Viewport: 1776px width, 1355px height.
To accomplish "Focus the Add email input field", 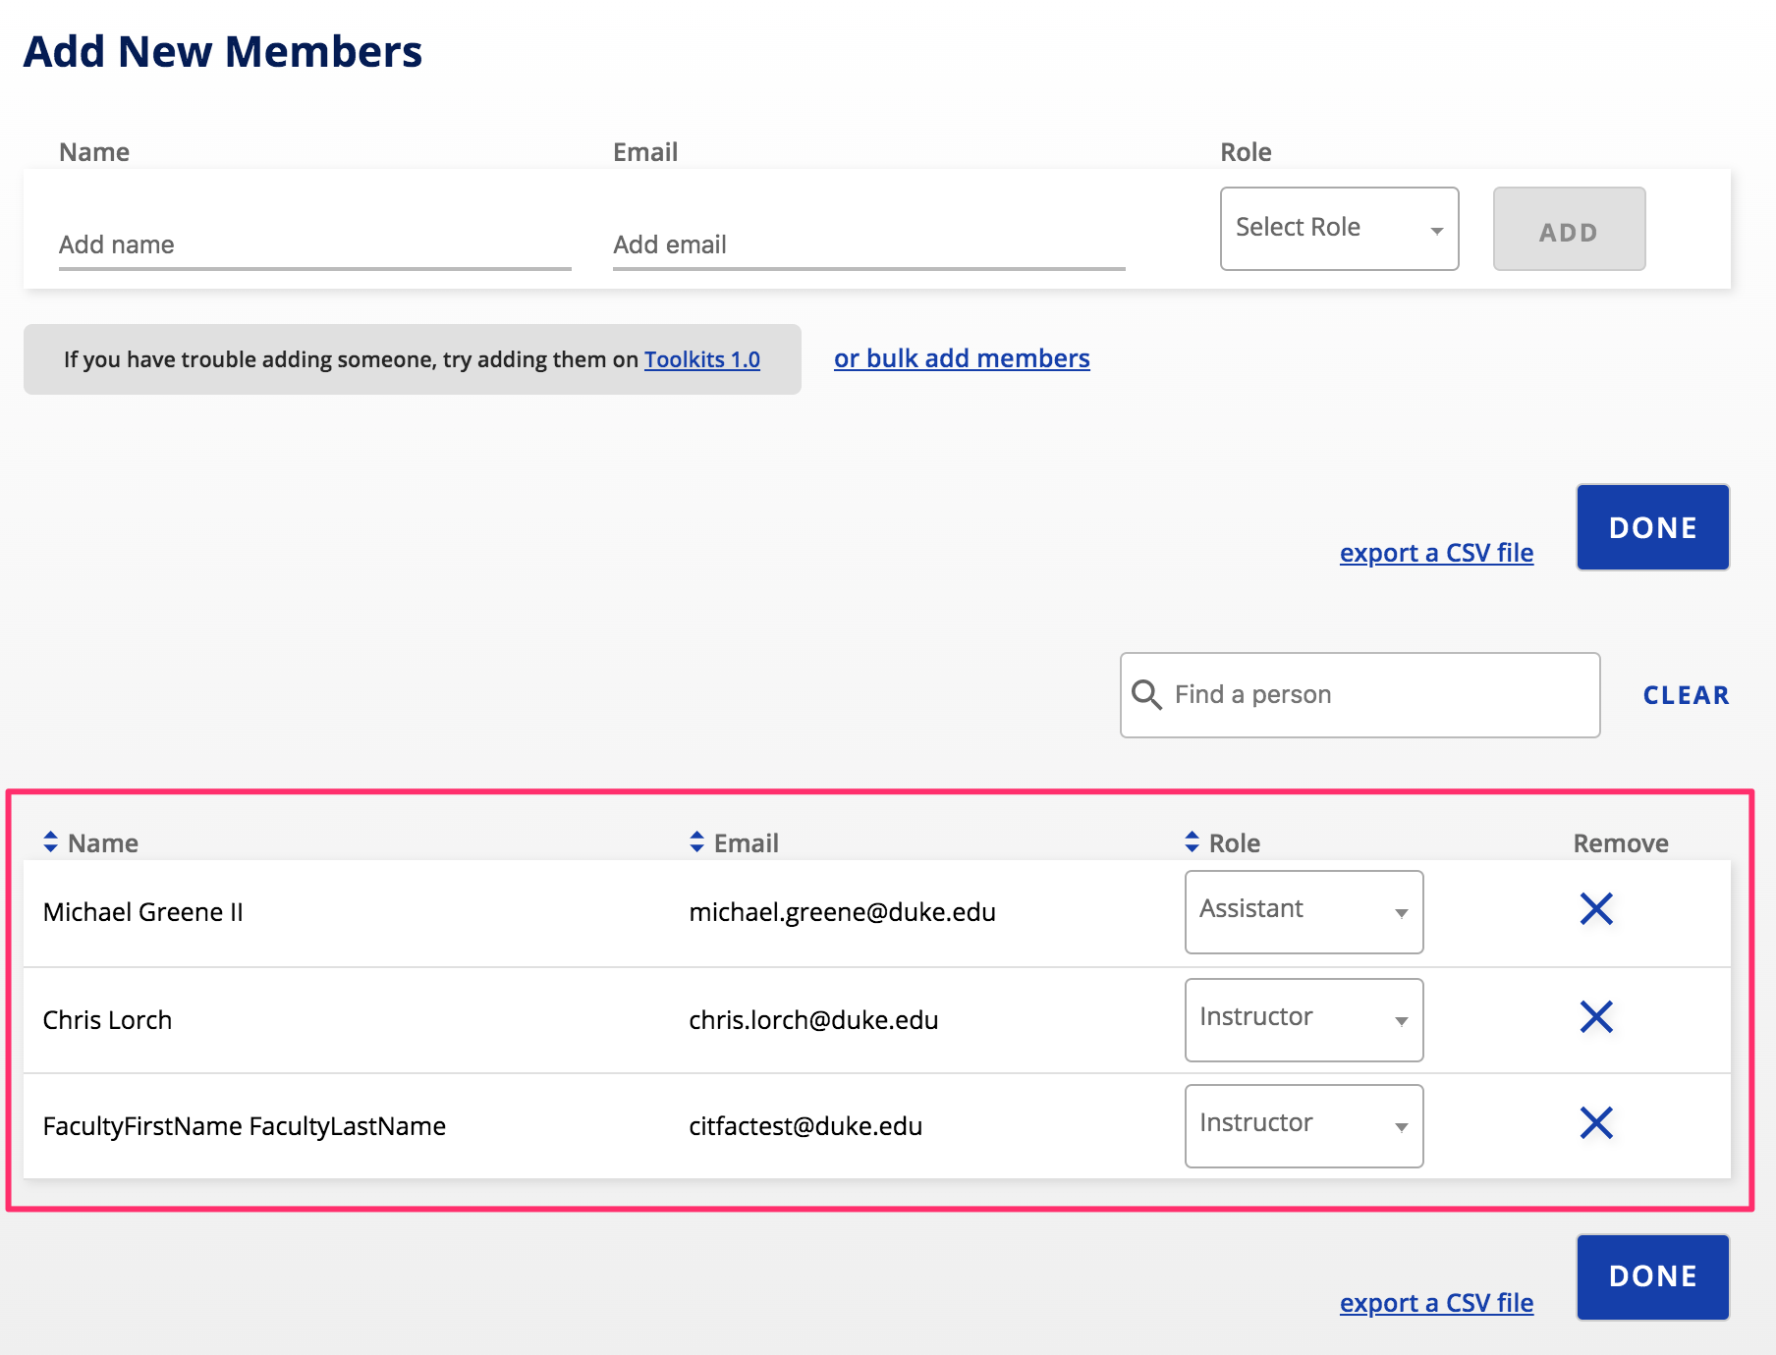I will [x=868, y=245].
